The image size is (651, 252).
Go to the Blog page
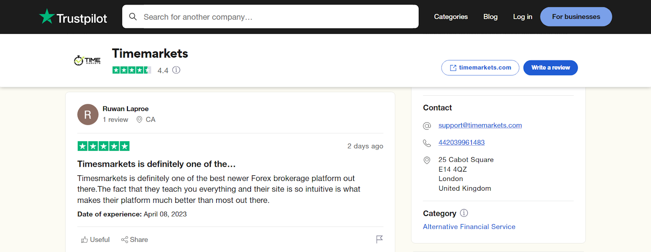pos(490,17)
